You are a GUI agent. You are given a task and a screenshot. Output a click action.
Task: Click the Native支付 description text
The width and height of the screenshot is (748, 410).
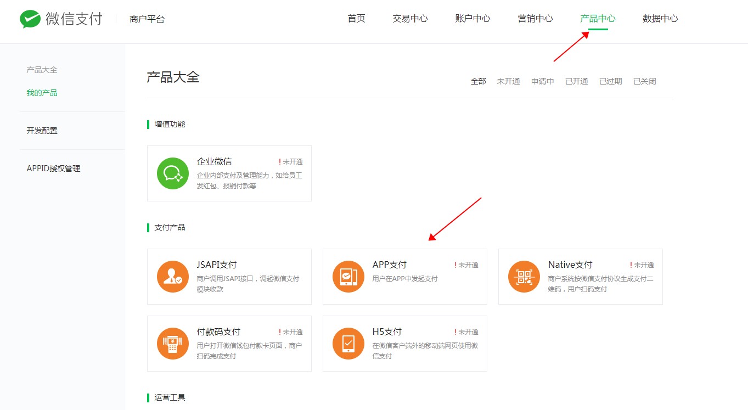600,284
